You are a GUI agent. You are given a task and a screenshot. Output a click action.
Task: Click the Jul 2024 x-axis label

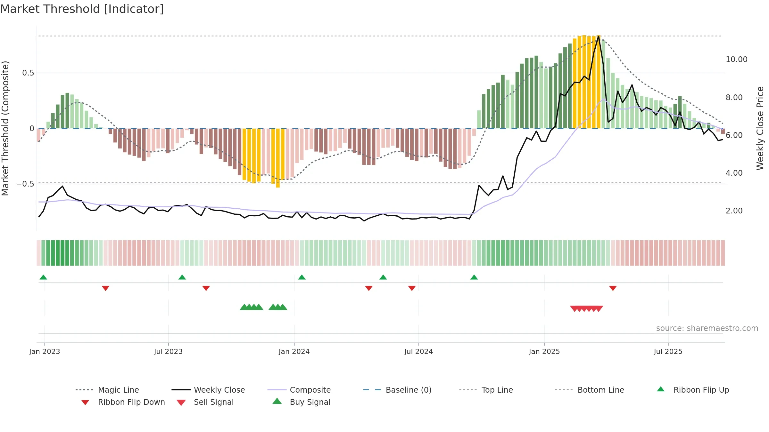pos(418,352)
